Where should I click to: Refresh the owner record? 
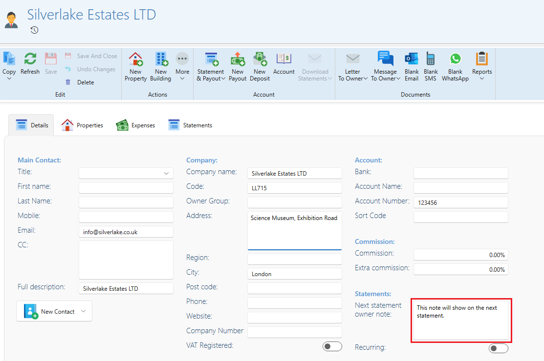pyautogui.click(x=30, y=63)
